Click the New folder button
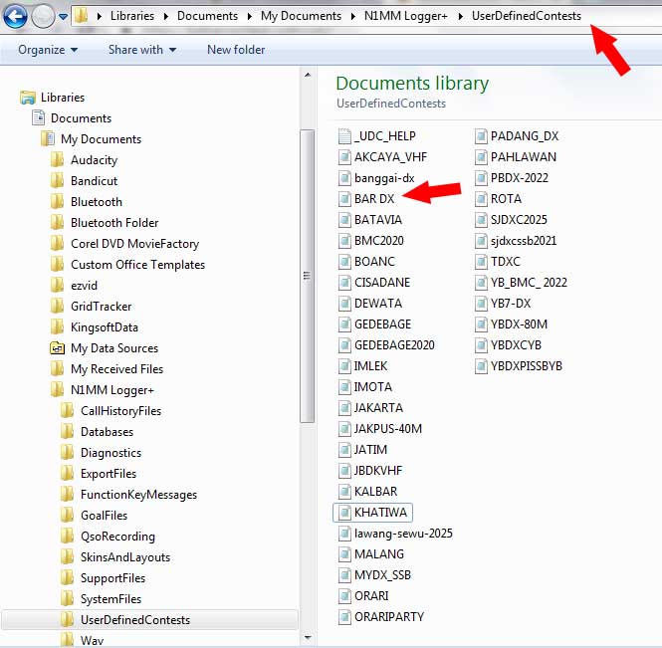This screenshot has width=662, height=648. [x=235, y=50]
